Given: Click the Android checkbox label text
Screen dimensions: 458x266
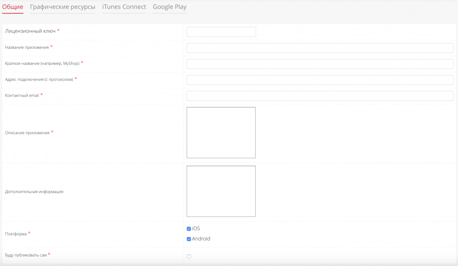Looking at the screenshot, I should [x=201, y=239].
